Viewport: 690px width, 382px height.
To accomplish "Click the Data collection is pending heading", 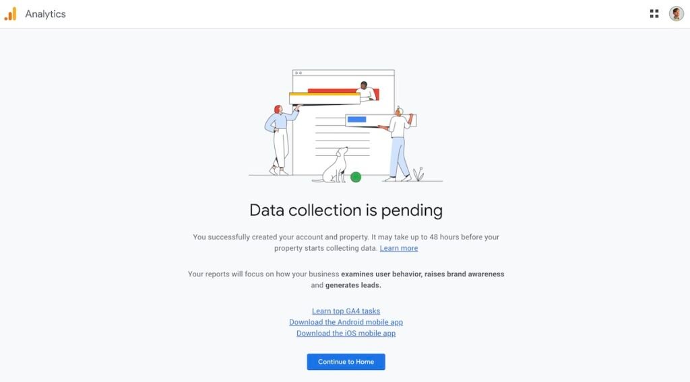I will click(x=346, y=210).
